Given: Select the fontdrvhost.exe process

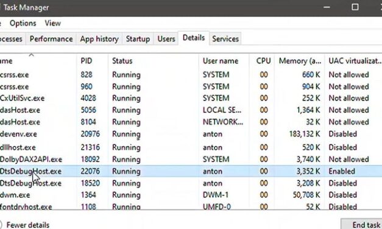Looking at the screenshot, I should [x=191, y=206].
